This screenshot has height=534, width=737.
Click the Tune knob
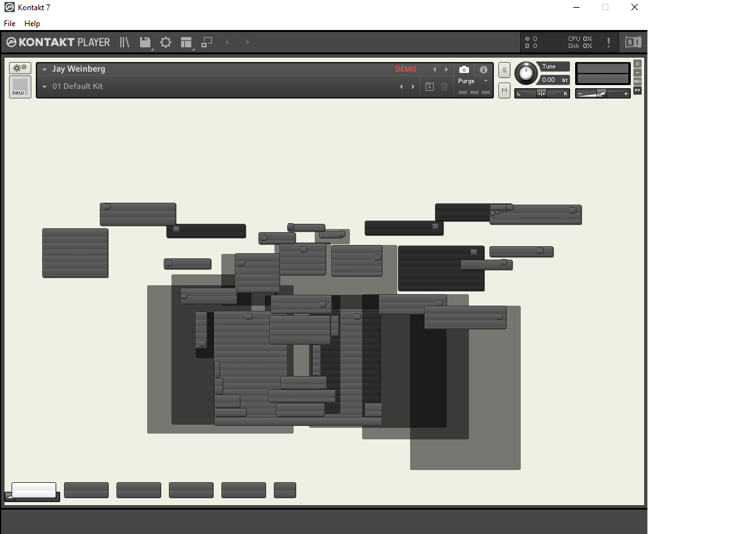click(x=525, y=73)
